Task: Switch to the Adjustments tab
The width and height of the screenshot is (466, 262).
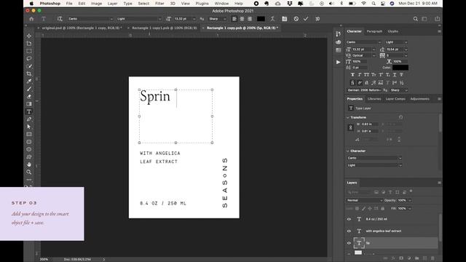Action: click(419, 99)
